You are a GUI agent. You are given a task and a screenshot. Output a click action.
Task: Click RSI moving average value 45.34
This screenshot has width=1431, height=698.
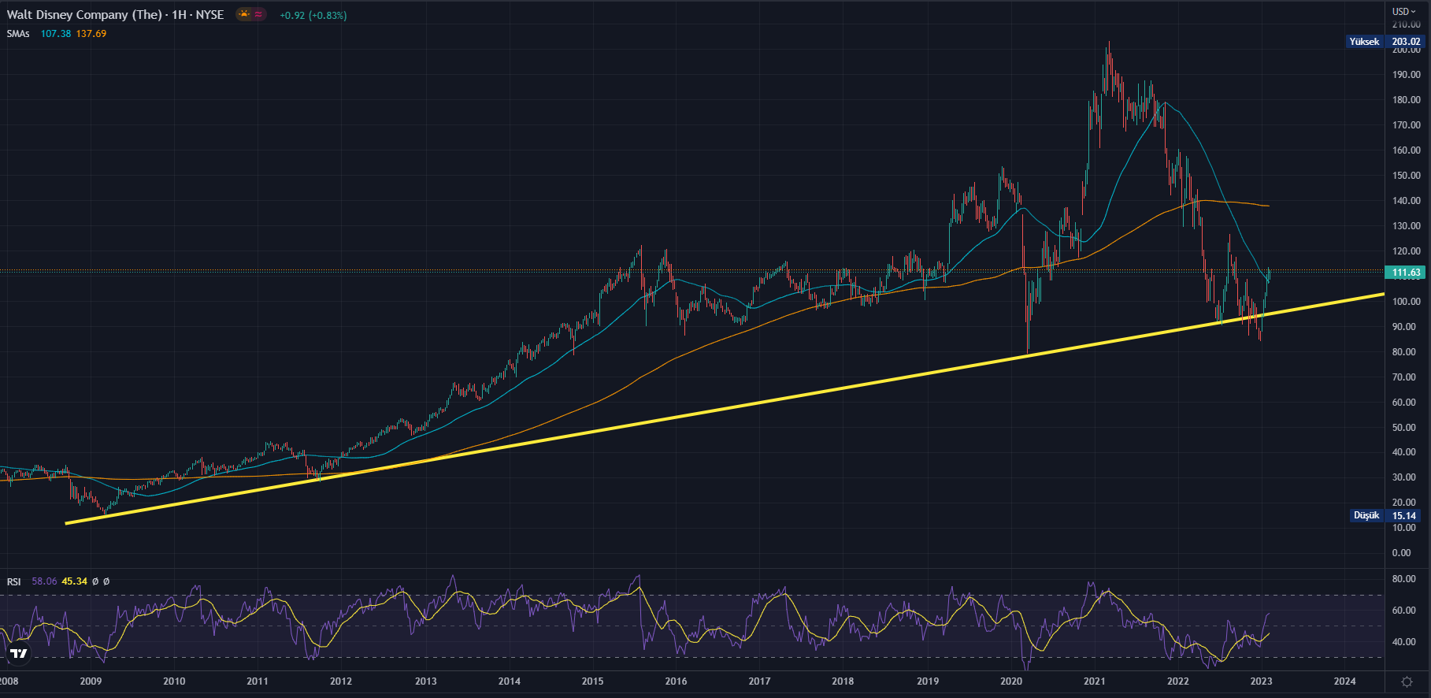pyautogui.click(x=74, y=581)
